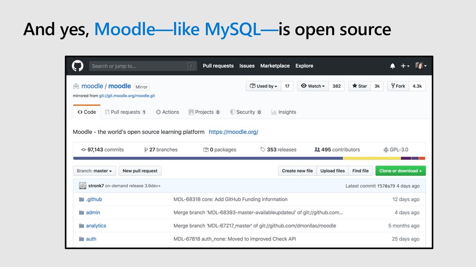Click the slash shortcut key icon
The width and height of the screenshot is (476, 267).
191,66
